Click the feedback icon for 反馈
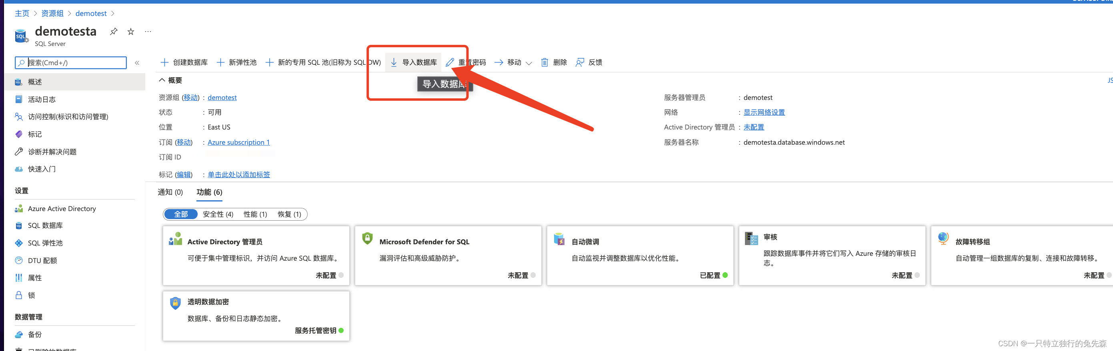Viewport: 1113px width, 351px height. [580, 62]
